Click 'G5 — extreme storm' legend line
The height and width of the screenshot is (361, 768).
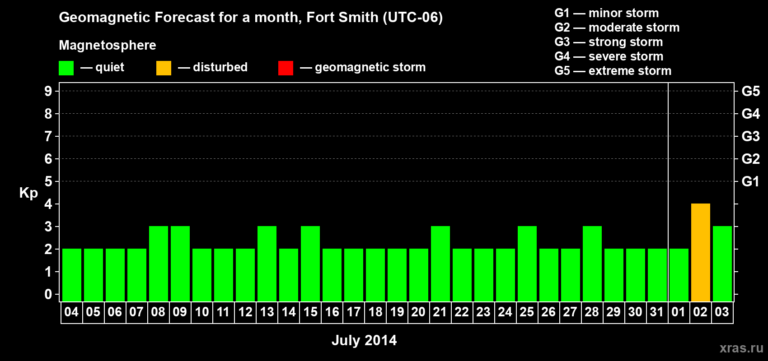point(613,71)
